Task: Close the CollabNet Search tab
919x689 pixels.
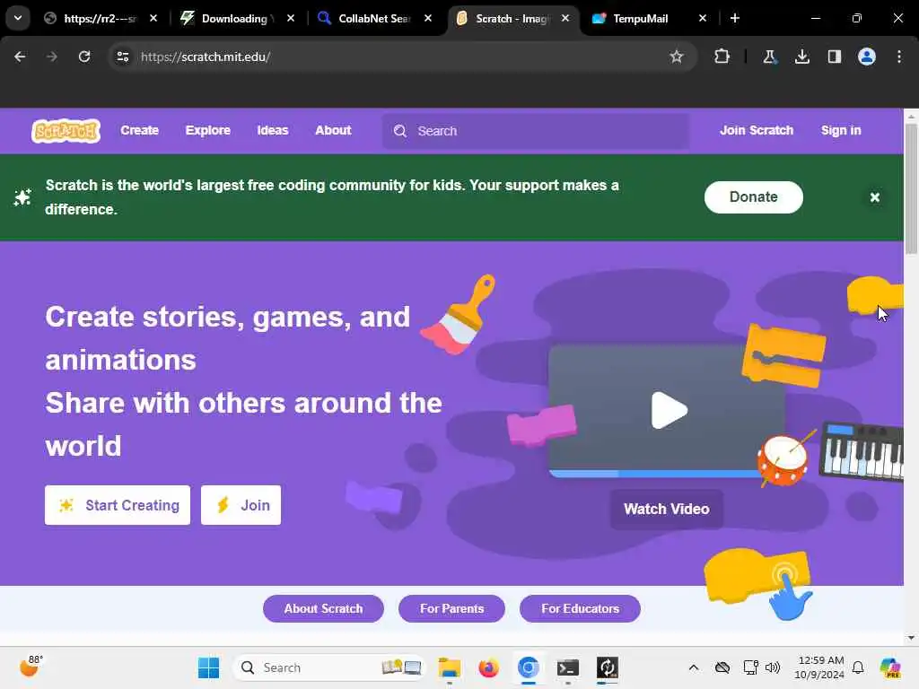Action: (x=428, y=18)
